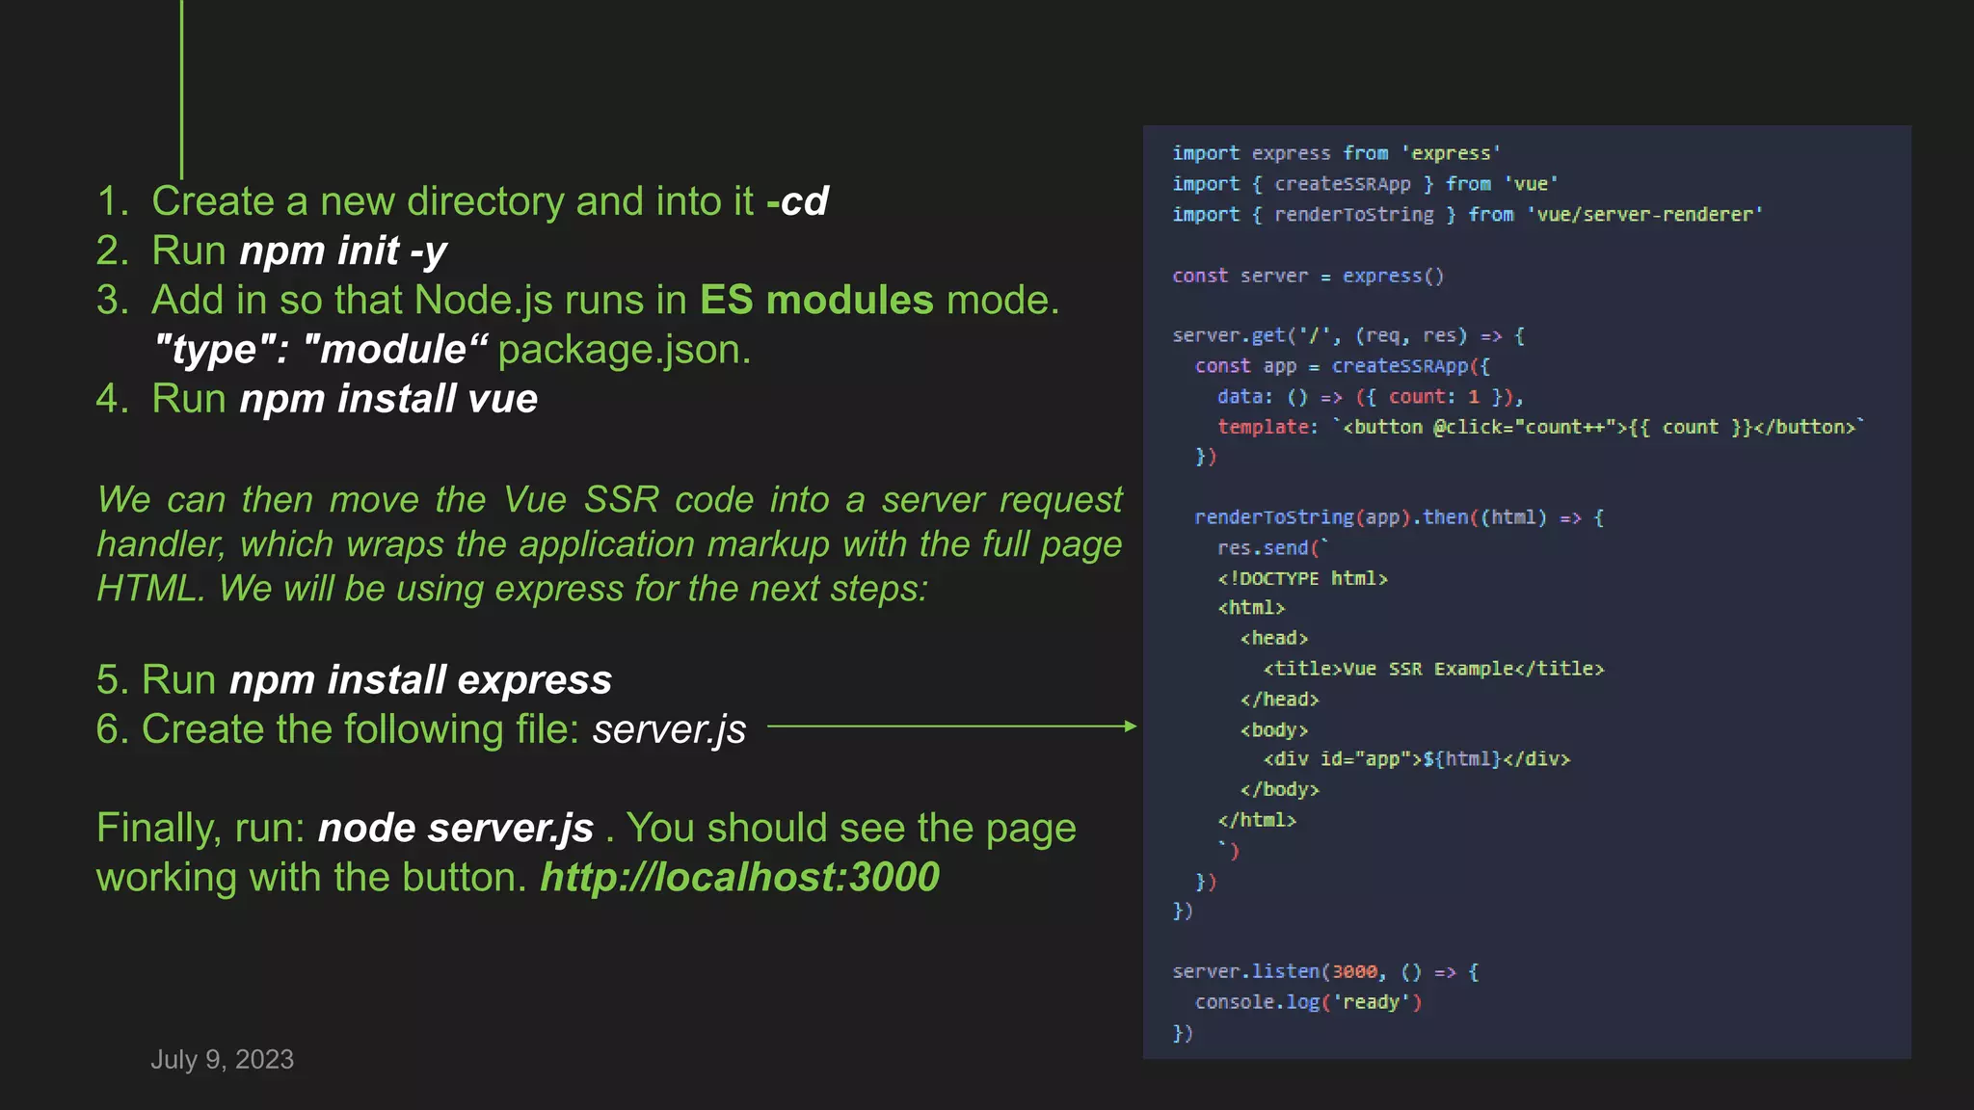This screenshot has height=1110, width=1974.
Task: Click the 'template:' button markup code line
Action: (1541, 427)
